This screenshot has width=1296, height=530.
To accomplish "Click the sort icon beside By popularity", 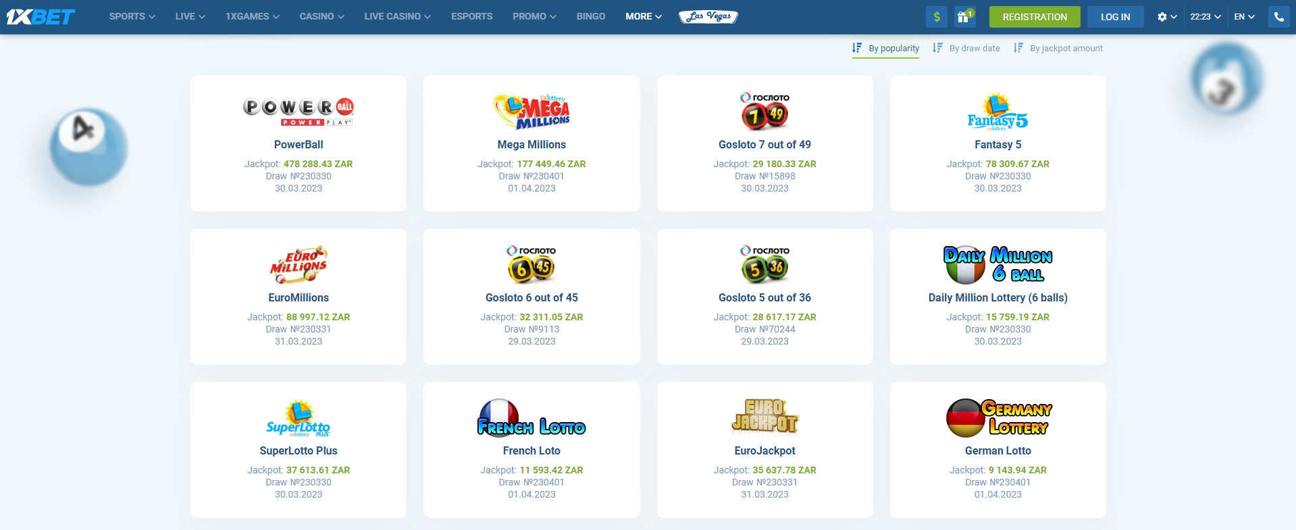I will click(857, 48).
